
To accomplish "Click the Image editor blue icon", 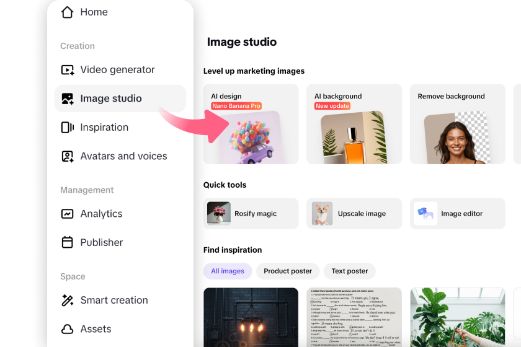I will click(x=425, y=214).
